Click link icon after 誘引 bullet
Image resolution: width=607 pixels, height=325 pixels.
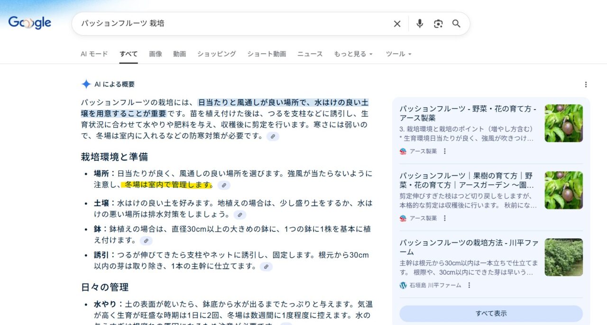coord(266,267)
